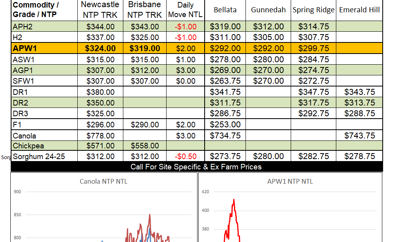Select the DR1 Emerald Hill price $343.75
The image size is (395, 242).
click(360, 92)
